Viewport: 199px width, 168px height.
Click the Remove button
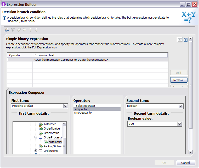179,80
